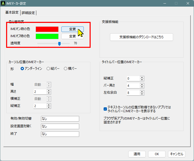194x161 pixels.
Task: Click the transparency value 70
Action: click(x=75, y=43)
